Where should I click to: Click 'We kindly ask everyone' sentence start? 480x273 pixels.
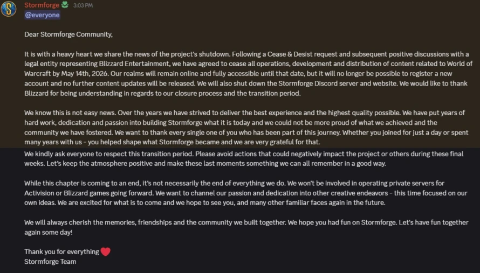point(55,154)
